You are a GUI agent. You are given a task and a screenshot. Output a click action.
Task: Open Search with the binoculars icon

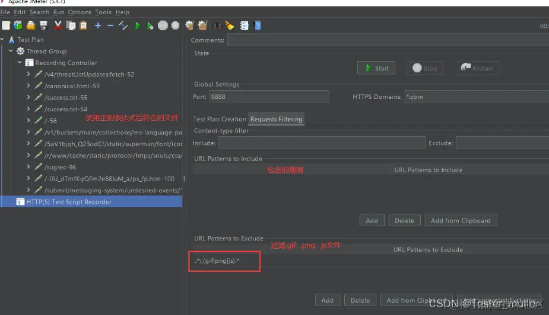coord(217,25)
